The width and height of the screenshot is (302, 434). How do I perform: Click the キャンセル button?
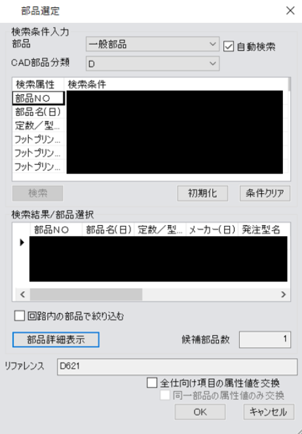pyautogui.click(x=269, y=412)
